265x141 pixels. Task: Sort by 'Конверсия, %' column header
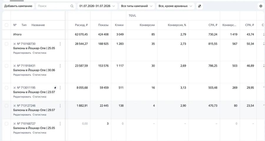click(177, 25)
